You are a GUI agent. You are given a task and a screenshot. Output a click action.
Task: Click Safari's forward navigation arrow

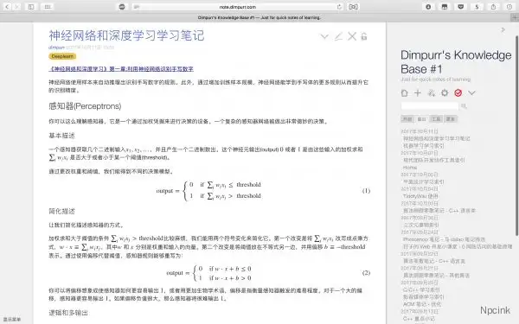[x=17, y=7]
